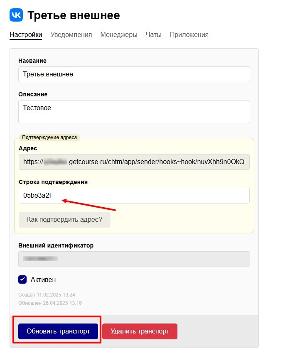Go to the Чаты tab
The width and height of the screenshot is (295, 353).
coord(154,34)
